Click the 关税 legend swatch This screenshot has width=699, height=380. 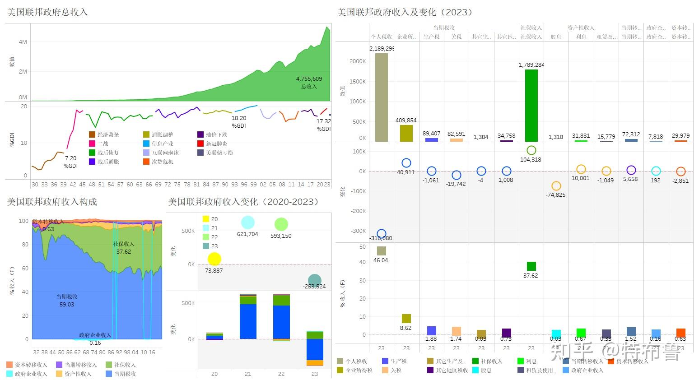[x=385, y=370]
